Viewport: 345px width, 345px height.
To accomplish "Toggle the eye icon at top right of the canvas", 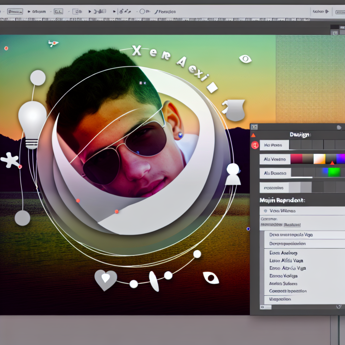I will pos(245,59).
